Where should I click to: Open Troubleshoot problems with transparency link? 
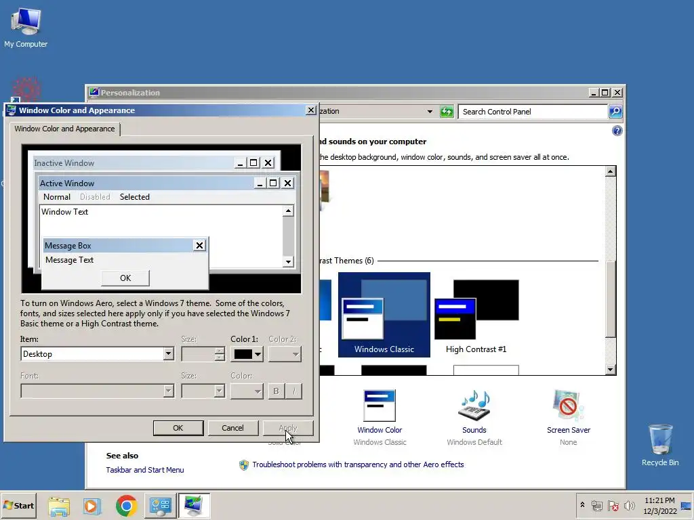(358, 464)
